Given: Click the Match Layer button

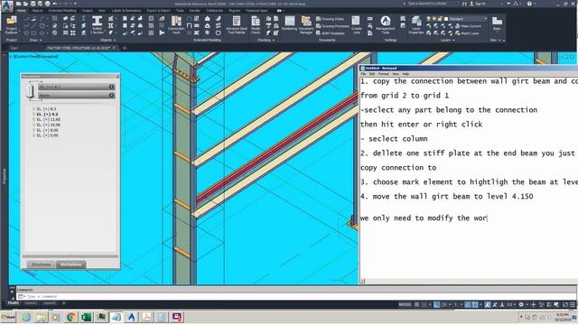Looking at the screenshot, I should (468, 33).
